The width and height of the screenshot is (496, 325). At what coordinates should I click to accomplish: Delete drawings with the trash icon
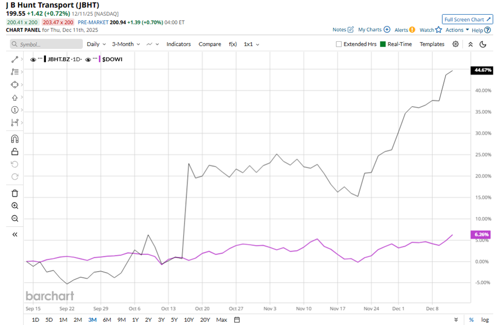pyautogui.click(x=15, y=193)
